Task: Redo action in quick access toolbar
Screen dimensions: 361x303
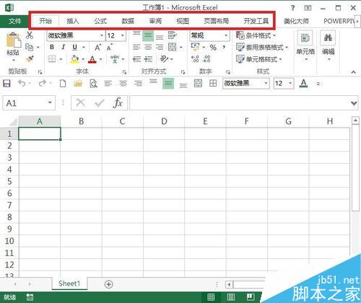Action: (43, 83)
